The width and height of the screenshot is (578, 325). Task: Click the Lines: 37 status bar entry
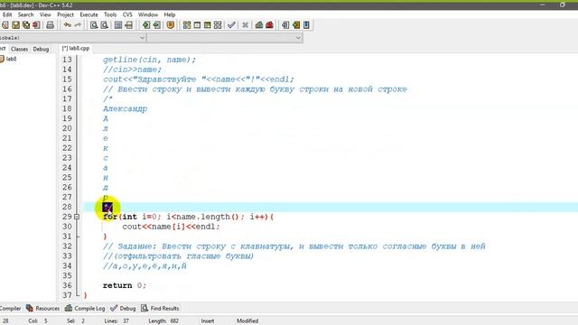[117, 321]
